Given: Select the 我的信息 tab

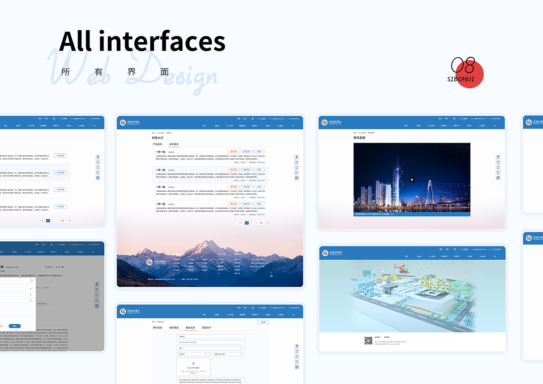Looking at the screenshot, I should 190,328.
